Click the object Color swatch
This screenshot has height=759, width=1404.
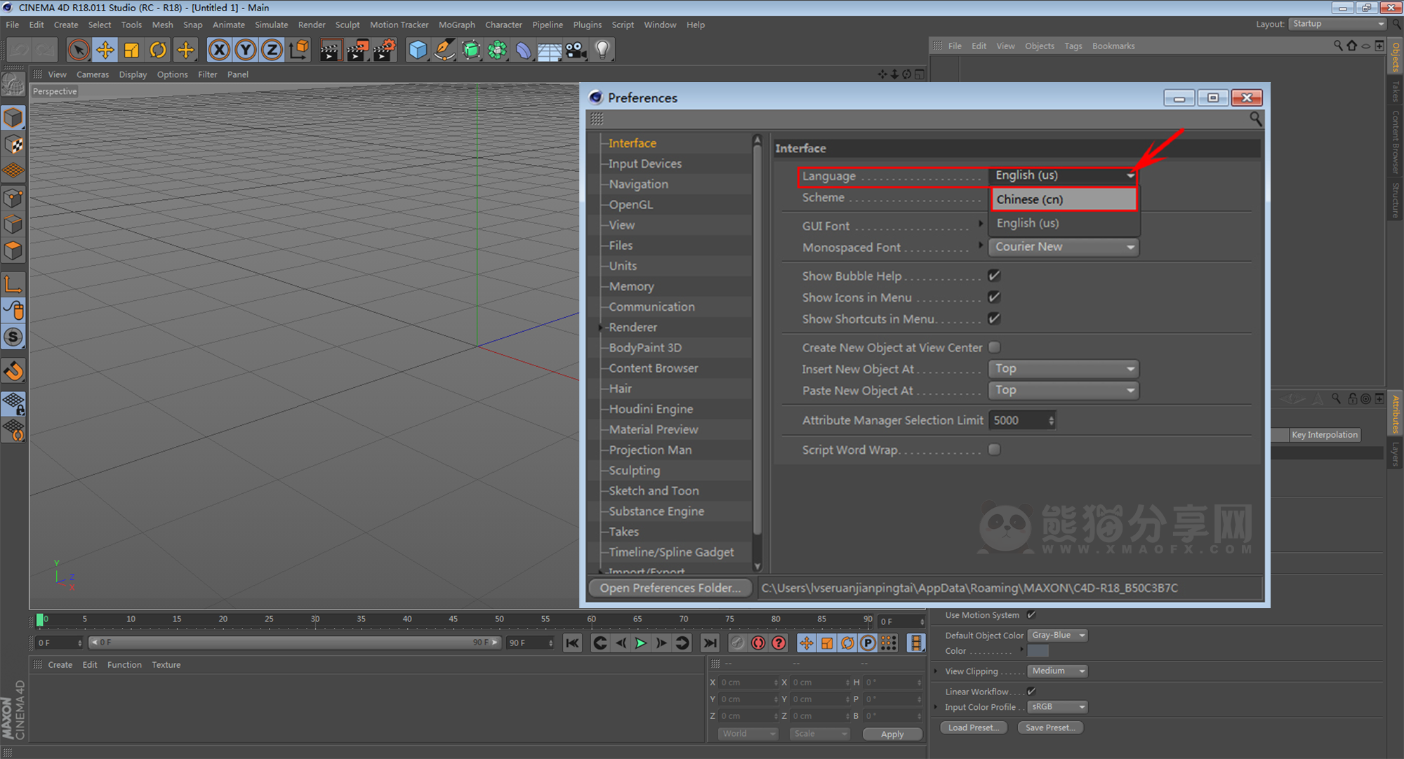pyautogui.click(x=1038, y=651)
